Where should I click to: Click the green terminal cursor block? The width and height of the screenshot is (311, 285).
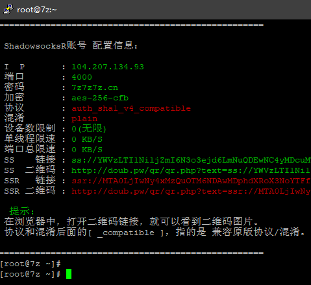69,274
